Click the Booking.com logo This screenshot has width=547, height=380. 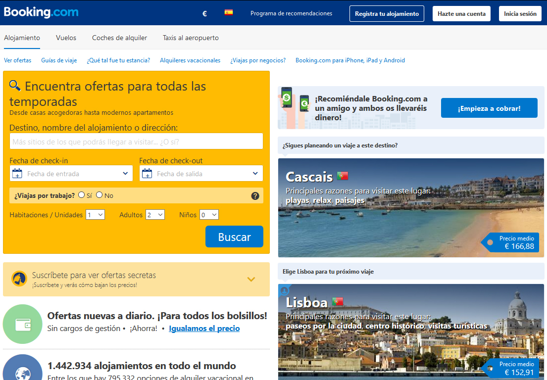coord(41,12)
